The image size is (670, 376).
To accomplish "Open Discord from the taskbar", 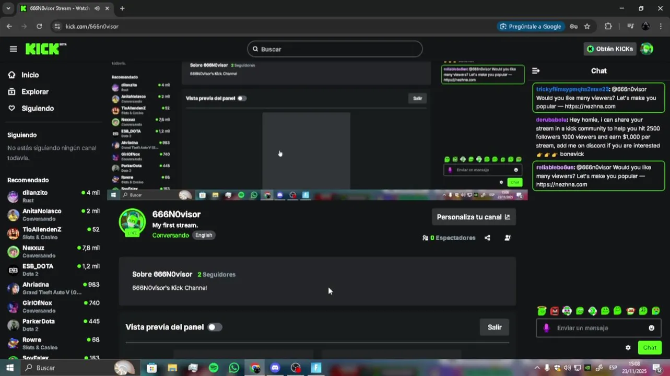I will tap(275, 368).
